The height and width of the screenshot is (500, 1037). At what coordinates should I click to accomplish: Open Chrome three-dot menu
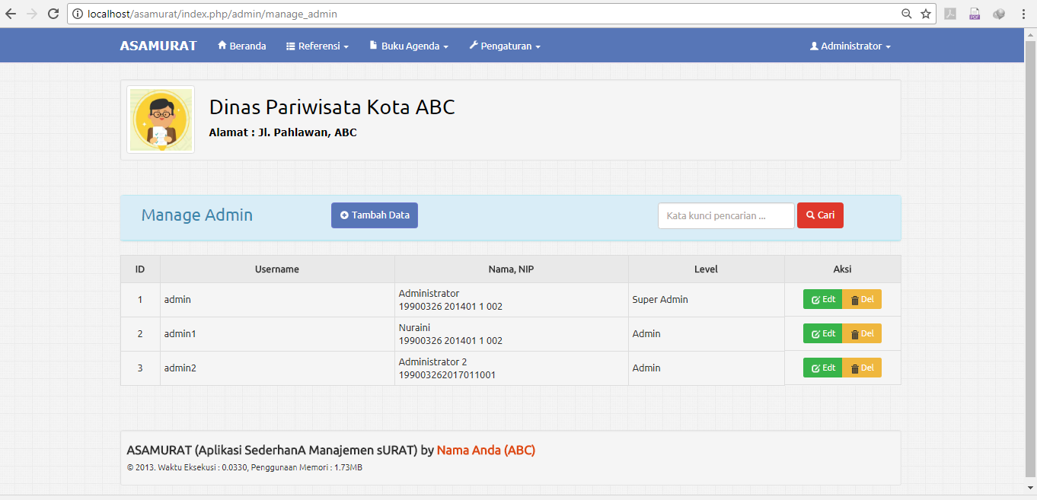(x=1023, y=14)
